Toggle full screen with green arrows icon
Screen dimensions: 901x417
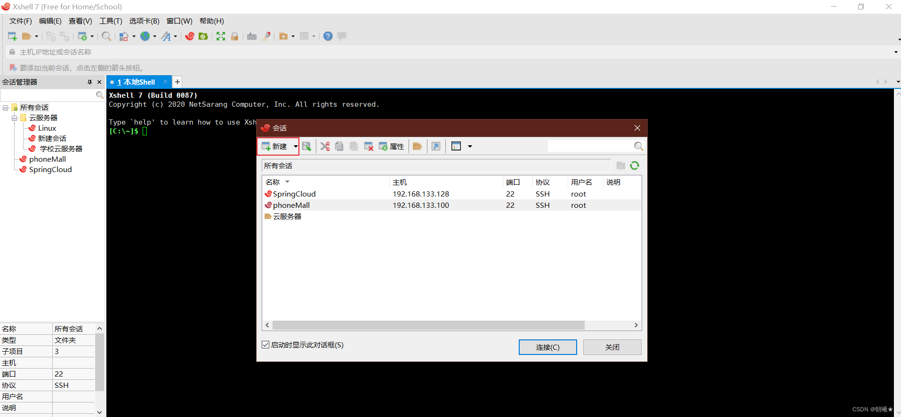(221, 36)
